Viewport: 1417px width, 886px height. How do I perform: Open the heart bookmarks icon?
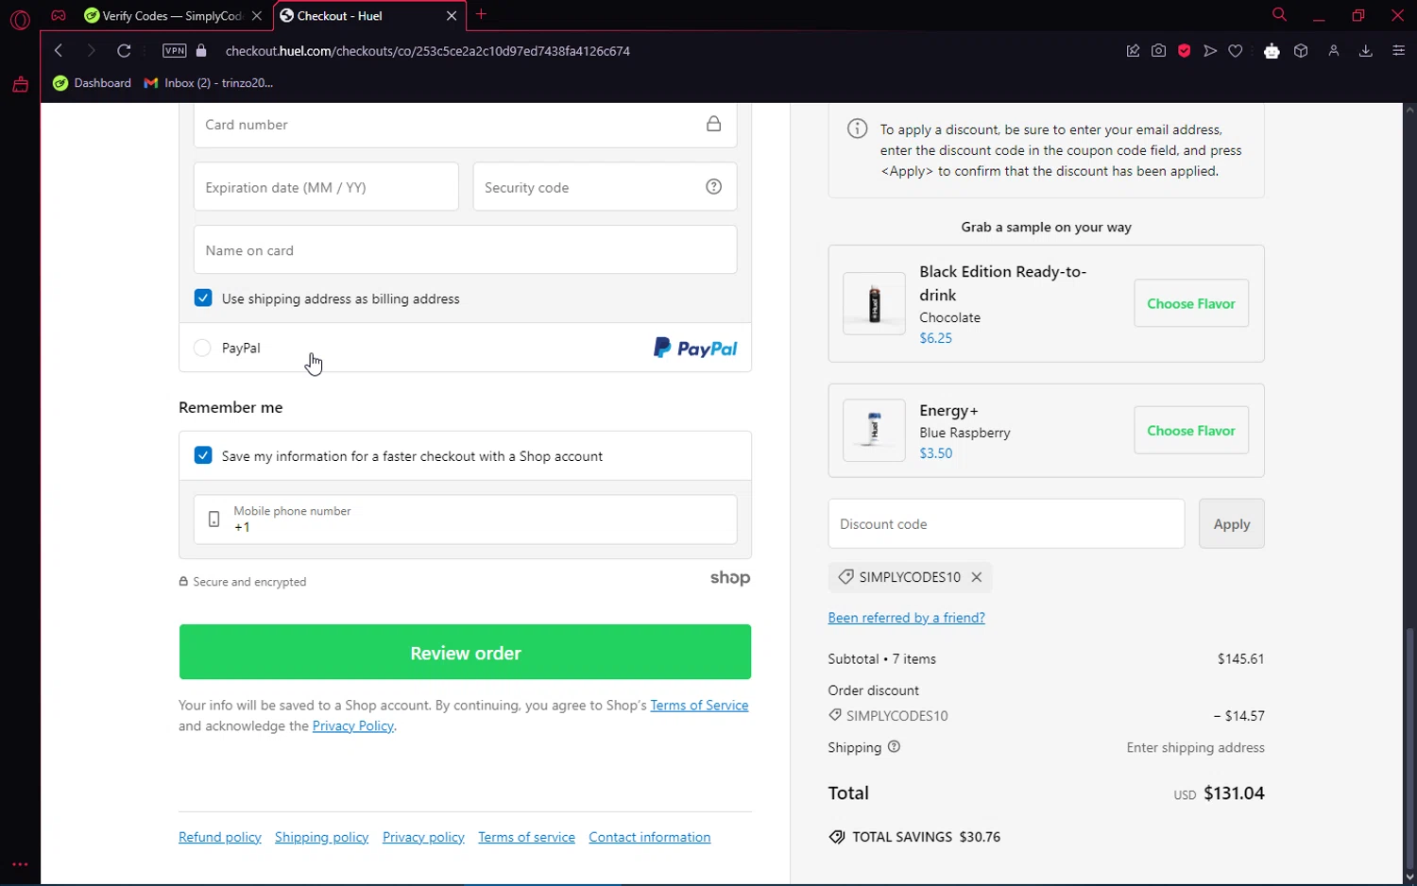pos(1236,51)
